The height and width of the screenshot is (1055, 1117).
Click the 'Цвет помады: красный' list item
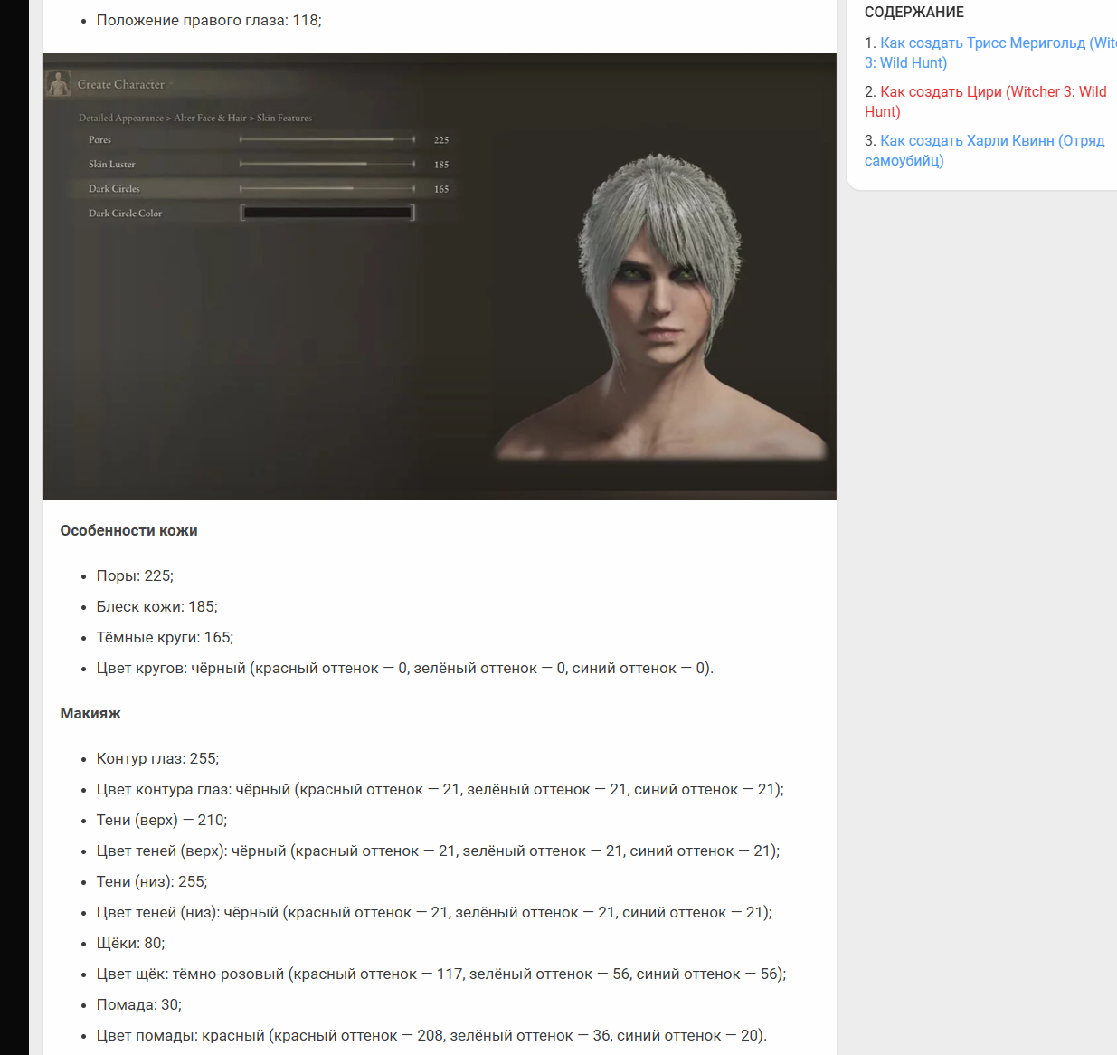tap(431, 1036)
